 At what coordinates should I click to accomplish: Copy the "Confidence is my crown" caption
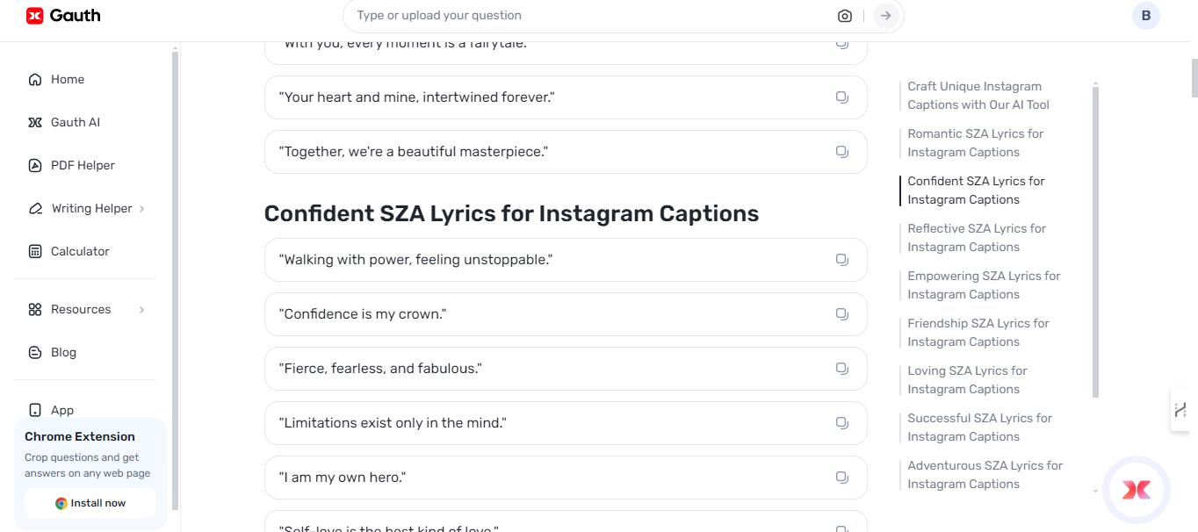(841, 313)
